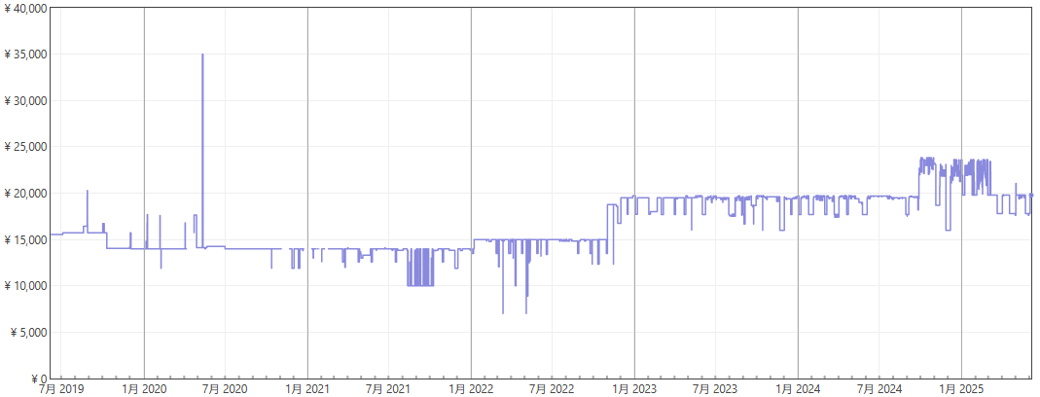This screenshot has height=397, width=1040.
Task: Select the '¥ 5,000' y-axis label
Action: pos(28,333)
